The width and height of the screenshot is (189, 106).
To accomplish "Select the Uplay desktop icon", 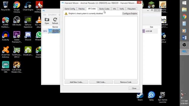I will (x=151, y=96).
